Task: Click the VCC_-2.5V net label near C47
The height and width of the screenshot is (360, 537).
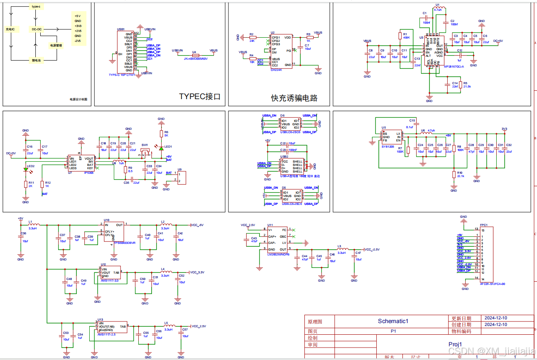Action: coord(372,249)
